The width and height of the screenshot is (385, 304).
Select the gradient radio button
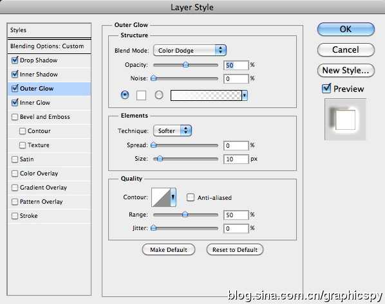point(159,94)
